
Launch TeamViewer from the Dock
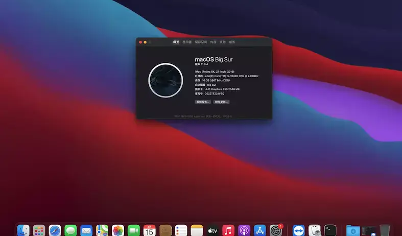pos(299,230)
